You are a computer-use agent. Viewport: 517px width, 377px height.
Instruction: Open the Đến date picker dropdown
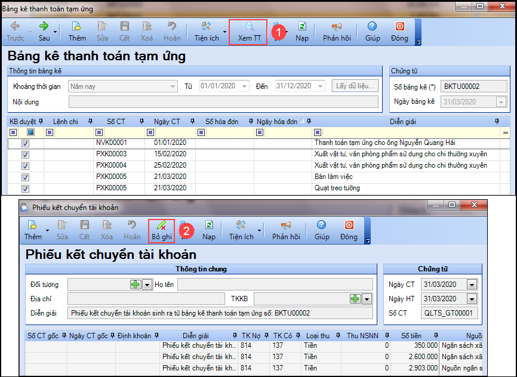click(x=320, y=86)
